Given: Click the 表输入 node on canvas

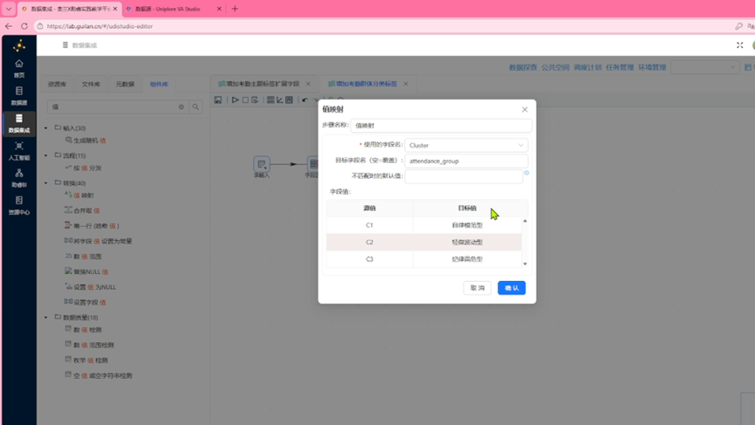Looking at the screenshot, I should (x=262, y=165).
